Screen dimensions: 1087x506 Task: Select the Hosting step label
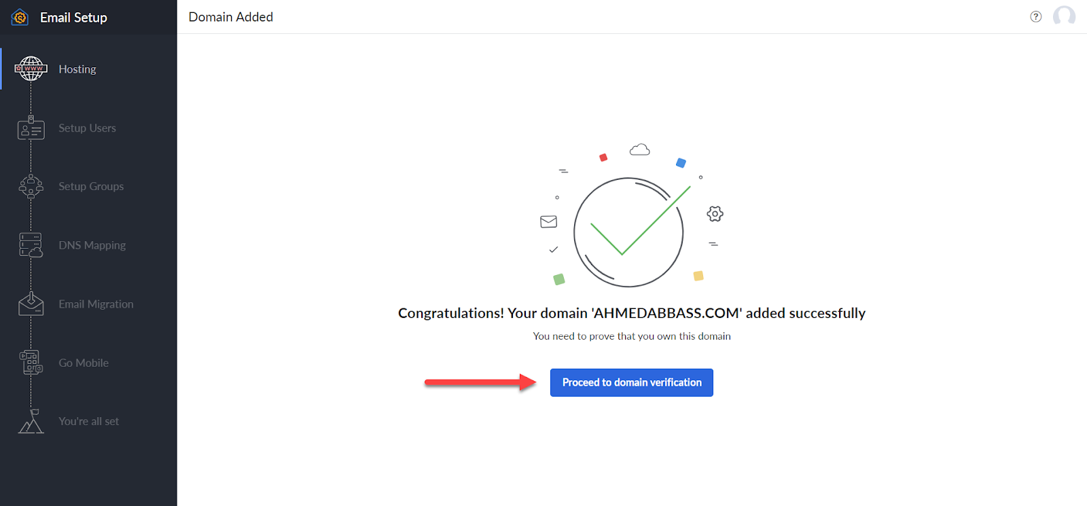tap(77, 69)
